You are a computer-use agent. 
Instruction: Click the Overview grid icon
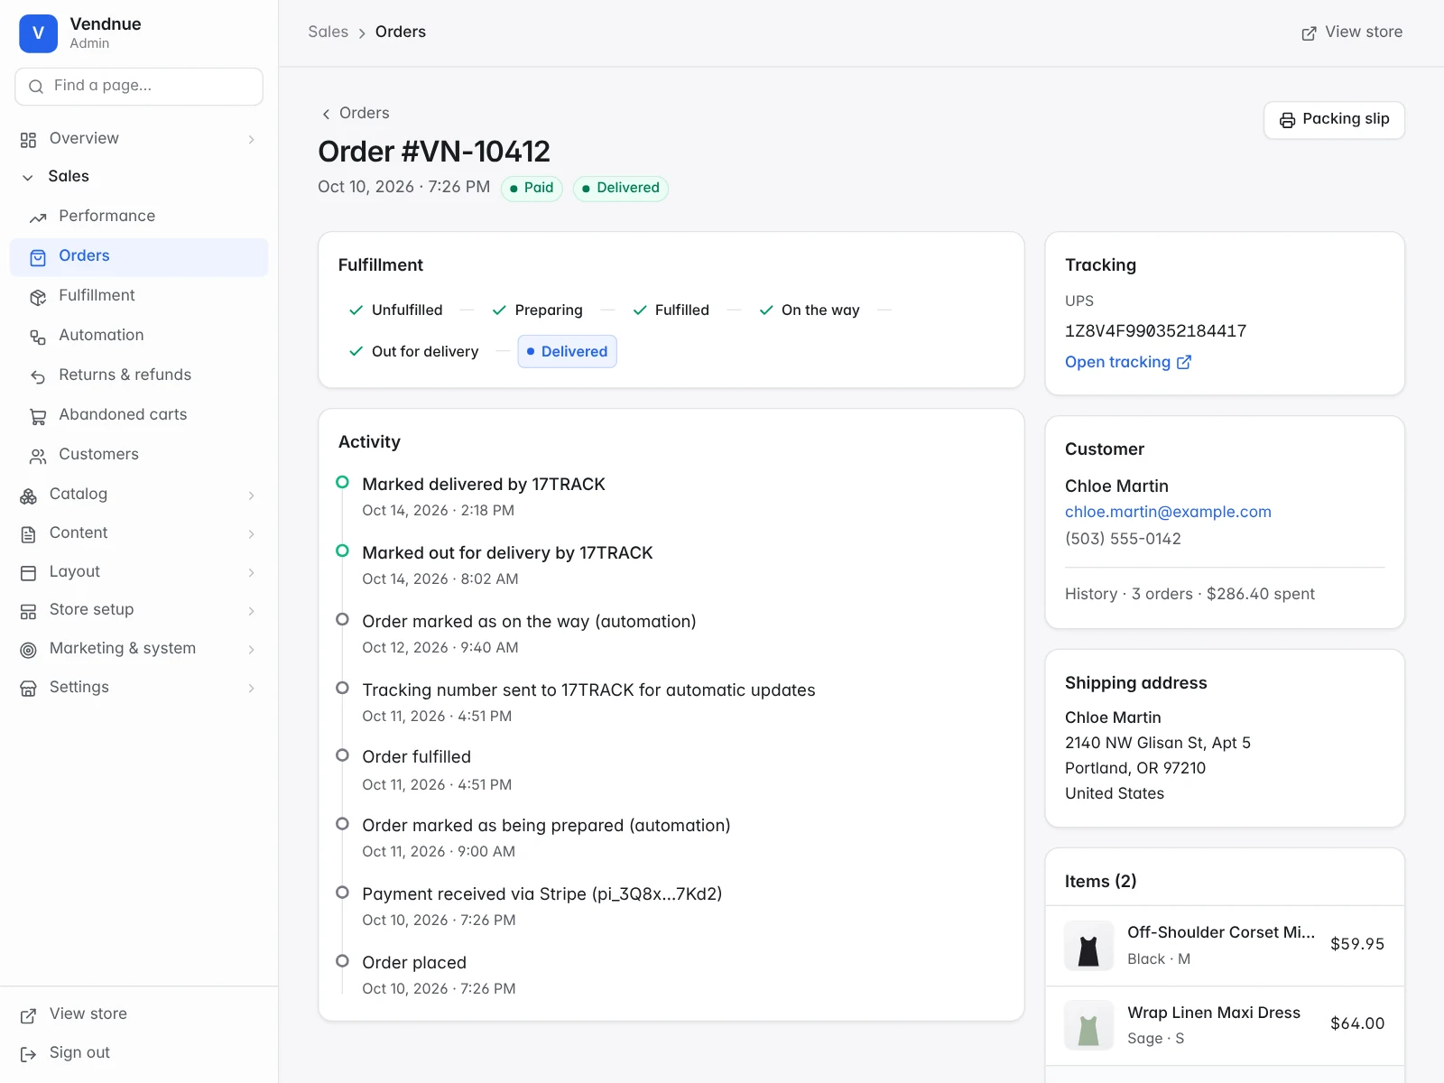click(x=28, y=139)
